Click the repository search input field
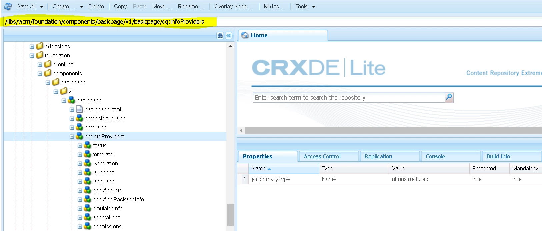The width and height of the screenshot is (542, 231). click(x=349, y=97)
